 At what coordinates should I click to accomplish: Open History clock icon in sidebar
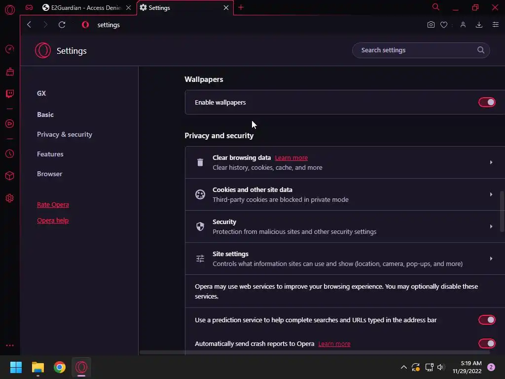click(10, 154)
